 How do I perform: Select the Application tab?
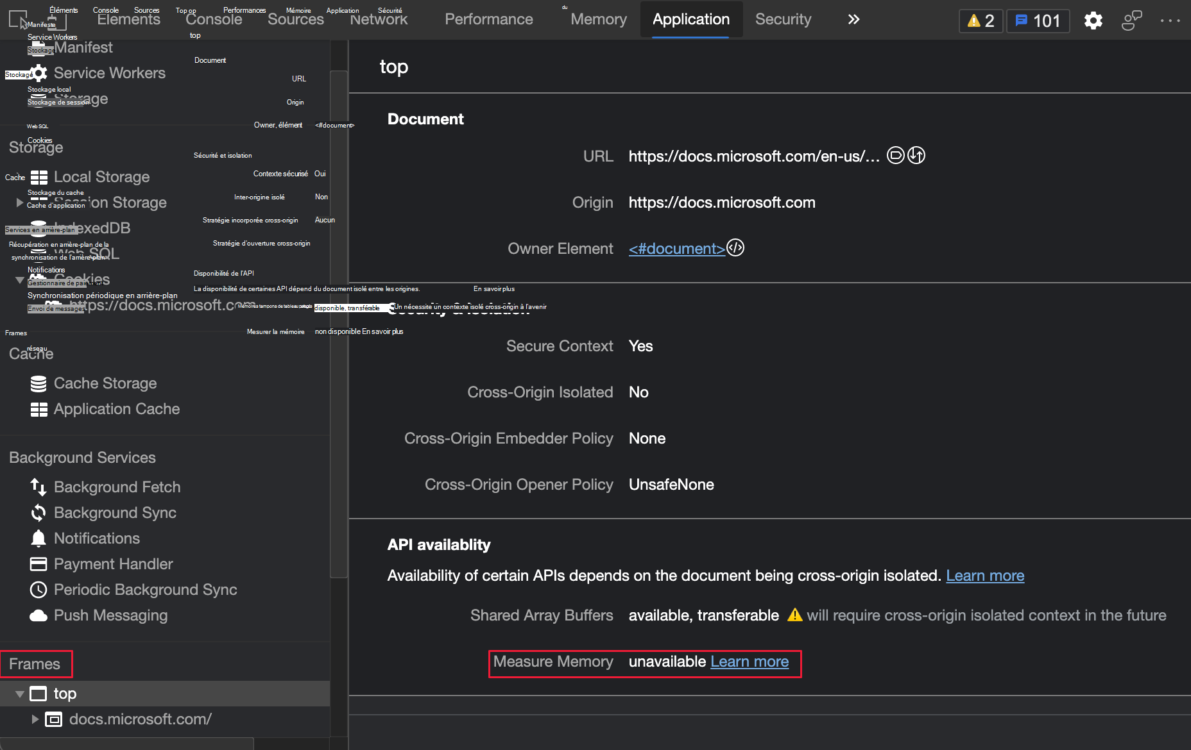(x=691, y=19)
